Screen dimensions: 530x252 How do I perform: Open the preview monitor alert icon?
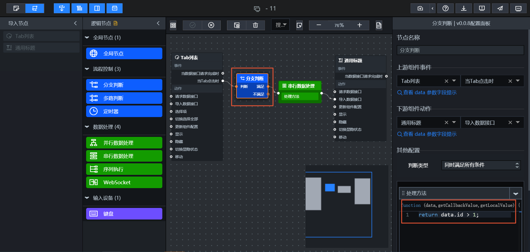(x=482, y=8)
